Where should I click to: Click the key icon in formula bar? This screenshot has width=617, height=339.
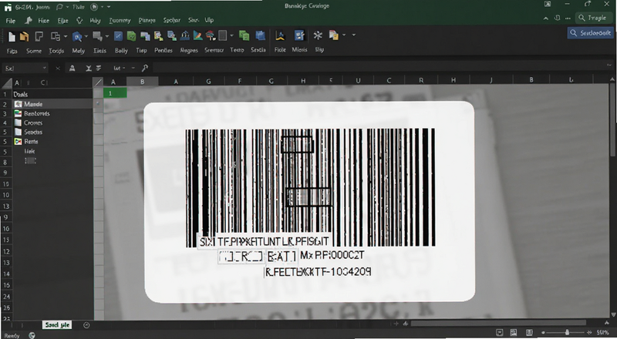pyautogui.click(x=145, y=68)
